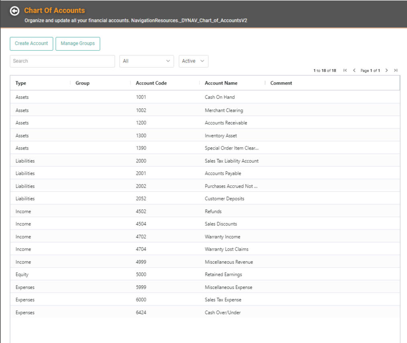Click account code 4504

(141, 224)
